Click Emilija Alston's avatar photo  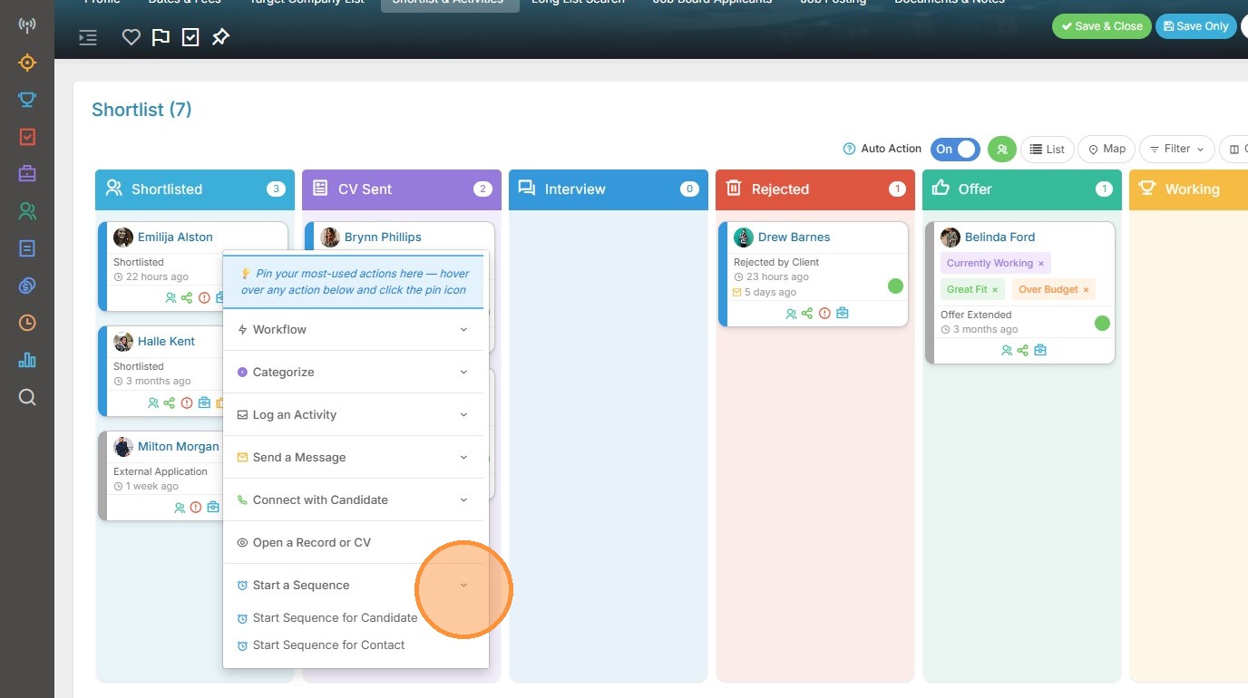tap(123, 238)
